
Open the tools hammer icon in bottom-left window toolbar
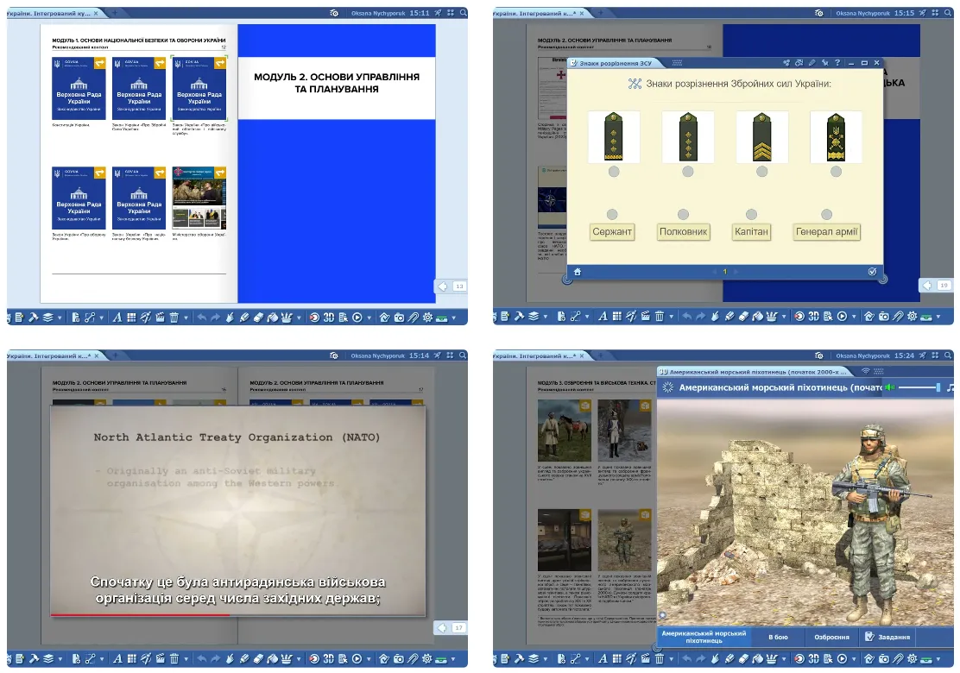[33, 659]
